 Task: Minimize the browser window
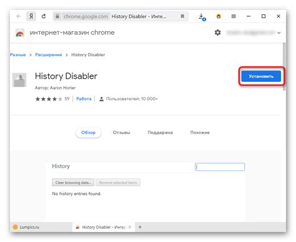(249, 16)
